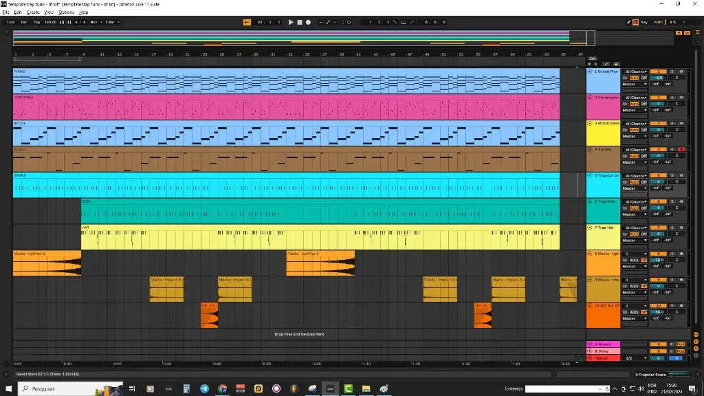Click the Tap tempo button
This screenshot has height=396, width=704.
(x=37, y=22)
